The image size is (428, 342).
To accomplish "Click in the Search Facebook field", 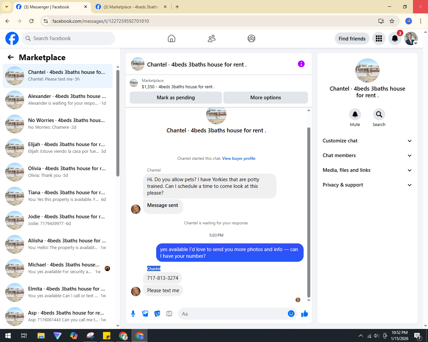I will (68, 38).
